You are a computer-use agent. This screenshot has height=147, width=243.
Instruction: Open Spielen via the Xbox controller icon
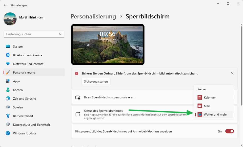point(8,107)
